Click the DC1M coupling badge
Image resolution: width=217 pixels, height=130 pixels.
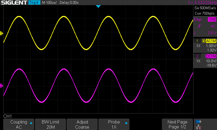click(x=211, y=56)
